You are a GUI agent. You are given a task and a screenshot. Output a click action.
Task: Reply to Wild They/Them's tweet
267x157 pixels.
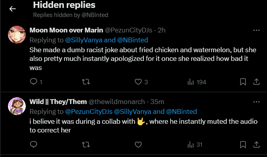34,144
